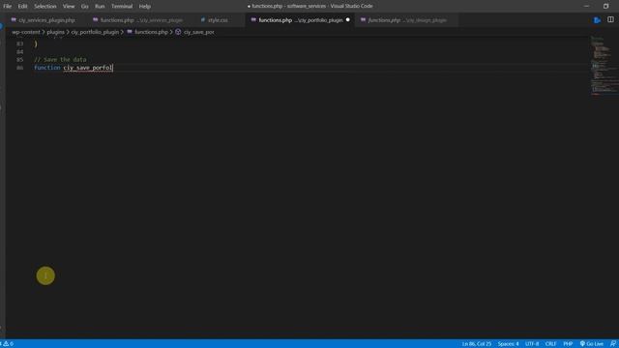
Task: Open the Terminal menu
Action: (x=122, y=7)
